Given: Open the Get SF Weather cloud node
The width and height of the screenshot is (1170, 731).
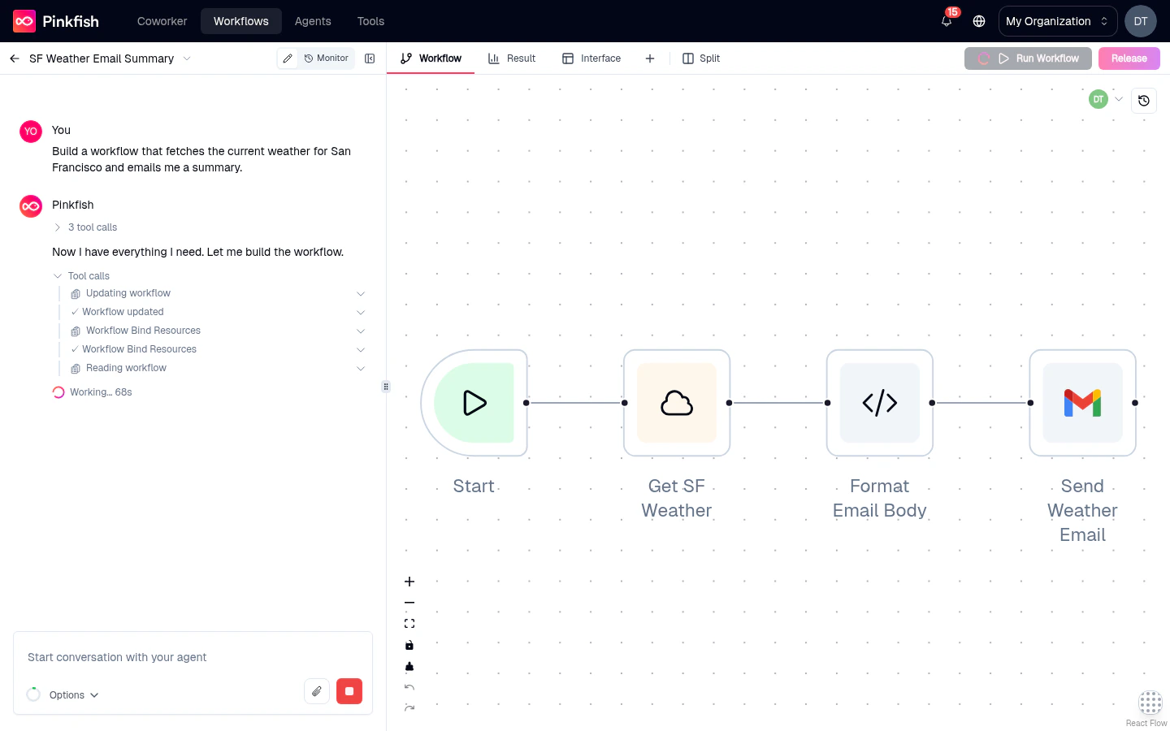Looking at the screenshot, I should coord(677,403).
